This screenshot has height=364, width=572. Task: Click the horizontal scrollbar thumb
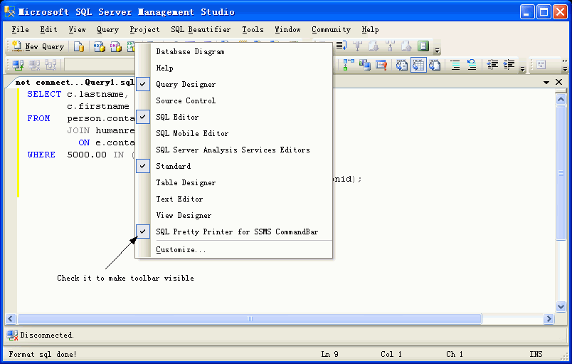(x=250, y=318)
